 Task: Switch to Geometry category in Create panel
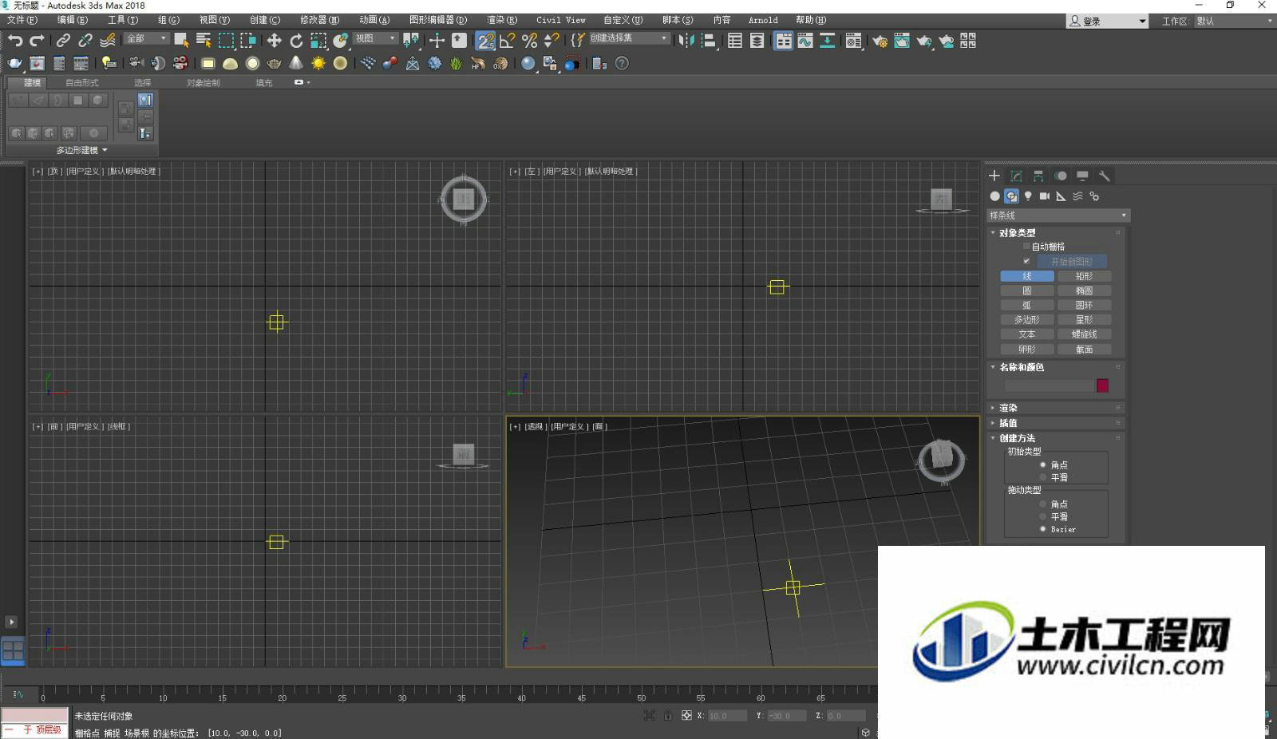pyautogui.click(x=994, y=196)
